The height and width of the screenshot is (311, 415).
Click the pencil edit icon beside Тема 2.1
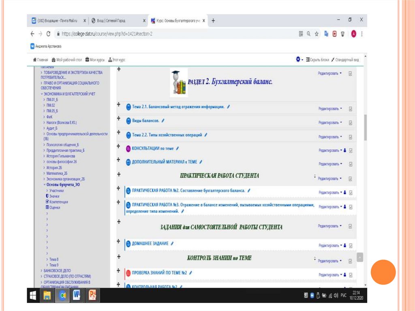(x=229, y=107)
